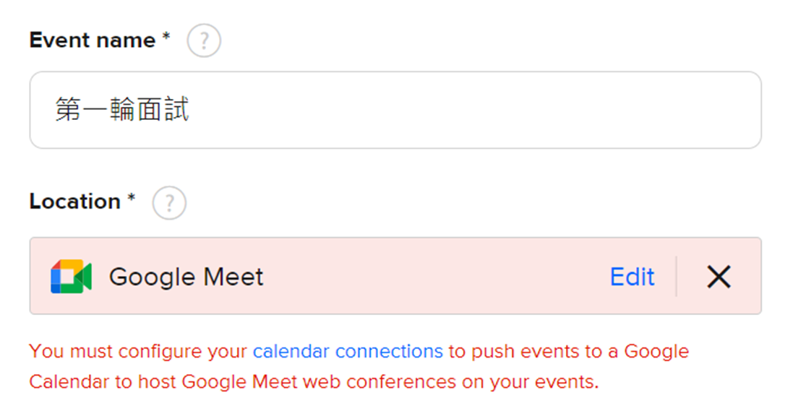
Task: Select the Google Meet location row
Action: pos(395,276)
